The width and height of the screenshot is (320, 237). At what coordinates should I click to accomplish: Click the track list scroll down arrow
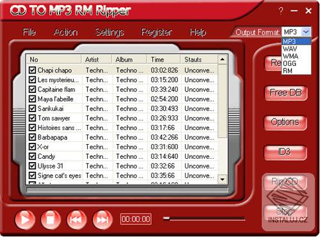(223, 179)
